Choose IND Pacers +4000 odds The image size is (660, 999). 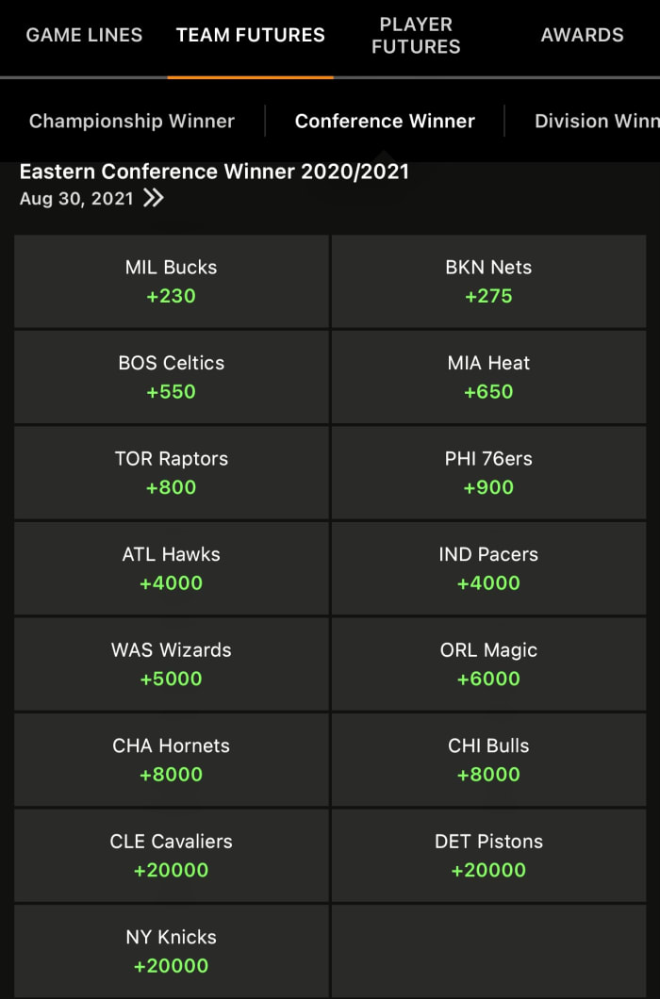click(488, 568)
